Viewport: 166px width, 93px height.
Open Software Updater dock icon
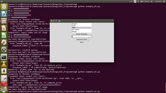pyautogui.click(x=4, y=50)
